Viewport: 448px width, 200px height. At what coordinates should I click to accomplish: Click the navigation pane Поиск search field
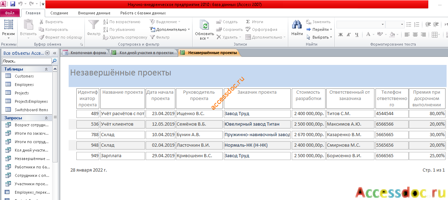[26, 61]
